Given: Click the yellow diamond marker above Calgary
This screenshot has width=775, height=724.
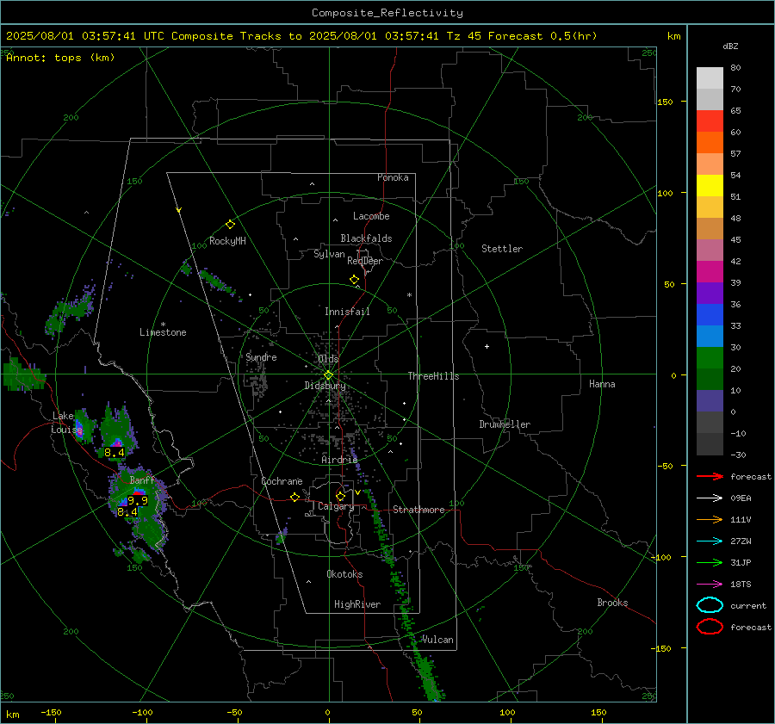Looking at the screenshot, I should pos(340,496).
